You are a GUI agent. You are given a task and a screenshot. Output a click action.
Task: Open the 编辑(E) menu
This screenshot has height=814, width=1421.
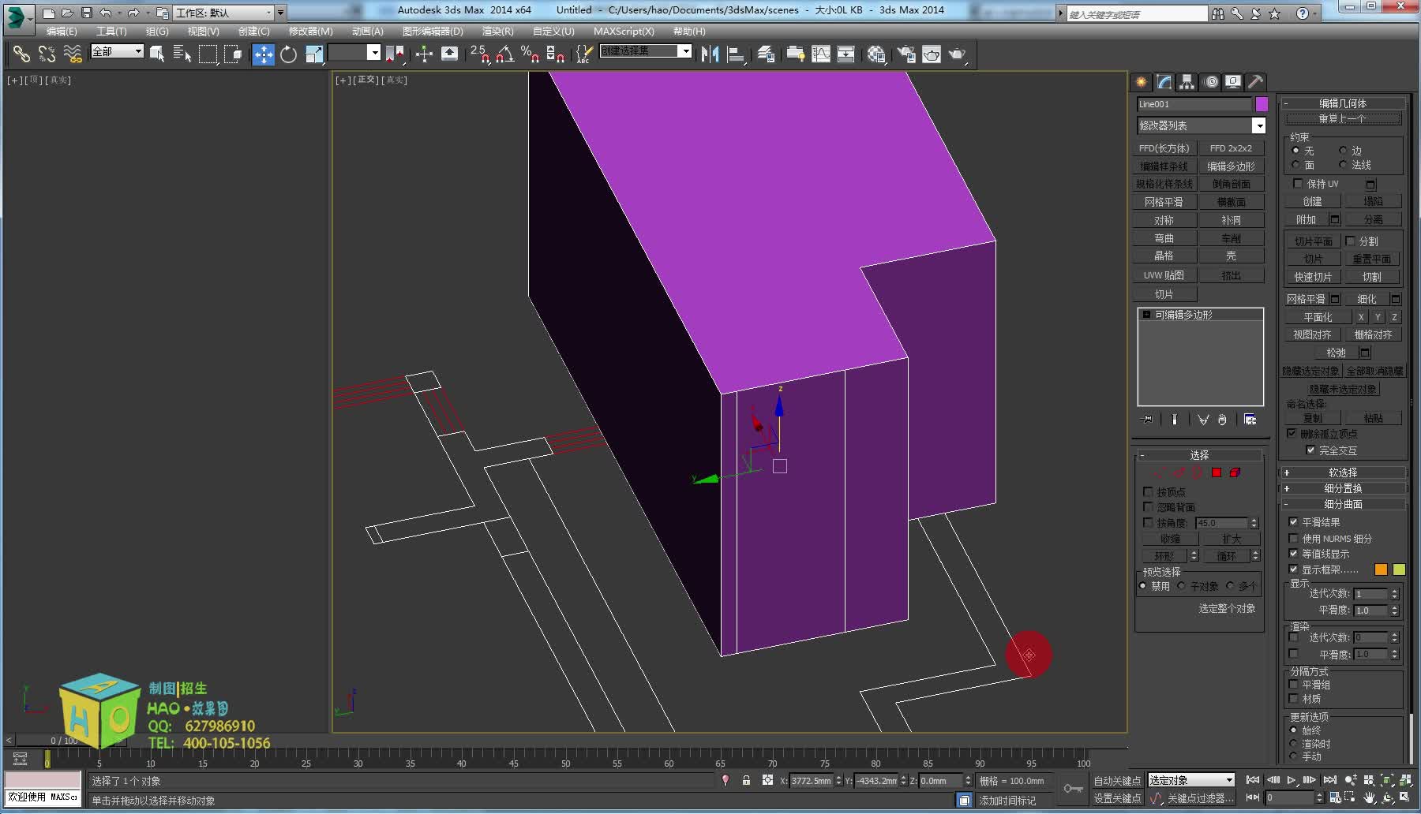point(62,32)
